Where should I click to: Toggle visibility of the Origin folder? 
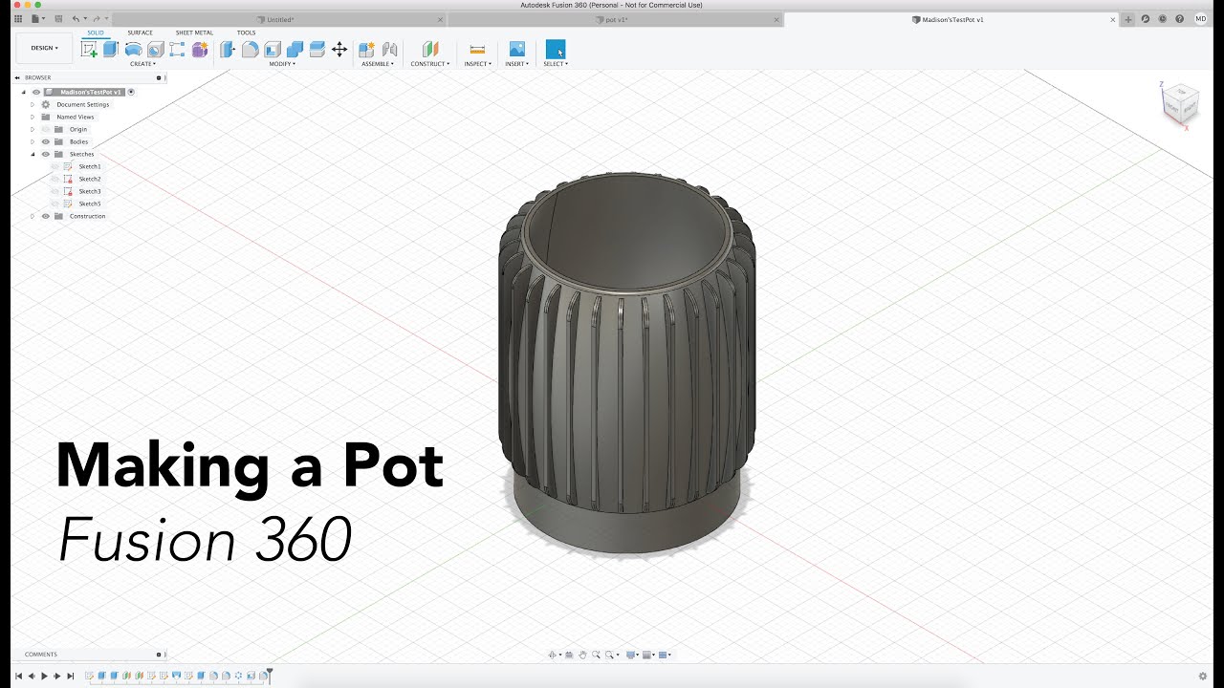(x=45, y=129)
